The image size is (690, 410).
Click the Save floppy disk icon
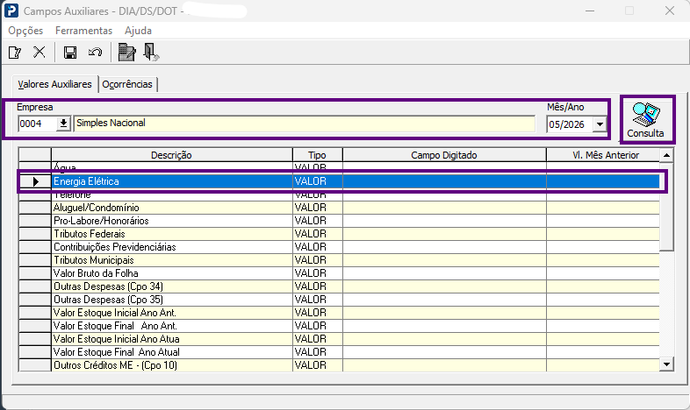click(70, 53)
